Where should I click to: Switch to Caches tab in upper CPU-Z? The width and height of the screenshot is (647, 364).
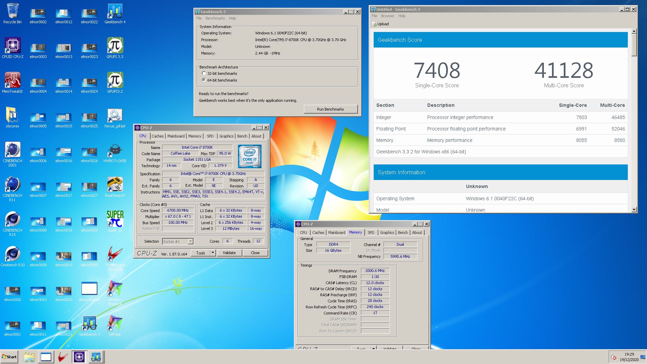157,136
